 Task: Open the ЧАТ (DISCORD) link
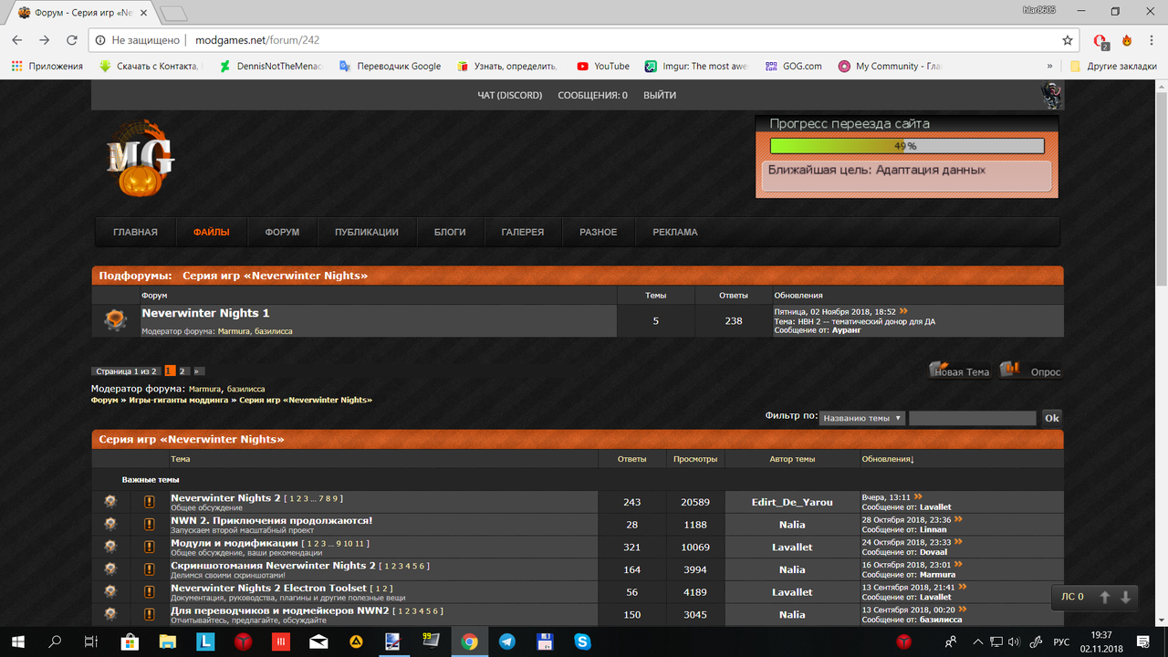tap(510, 95)
